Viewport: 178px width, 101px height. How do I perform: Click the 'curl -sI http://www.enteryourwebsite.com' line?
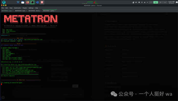(x=19, y=71)
